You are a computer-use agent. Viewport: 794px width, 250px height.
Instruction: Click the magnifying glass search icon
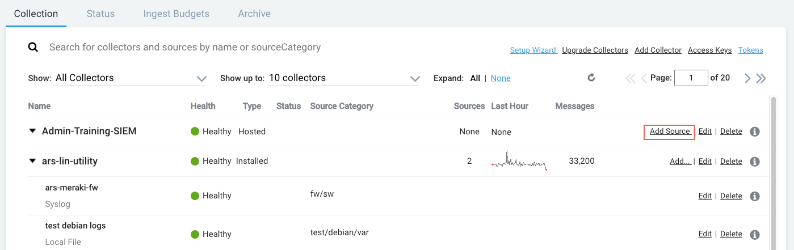pos(33,48)
